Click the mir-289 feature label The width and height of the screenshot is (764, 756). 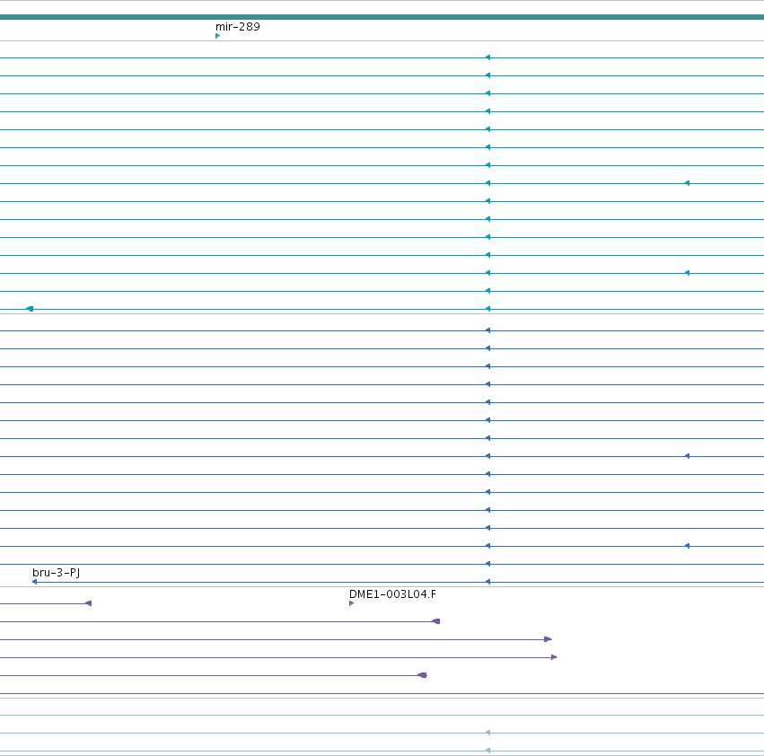tap(238, 27)
